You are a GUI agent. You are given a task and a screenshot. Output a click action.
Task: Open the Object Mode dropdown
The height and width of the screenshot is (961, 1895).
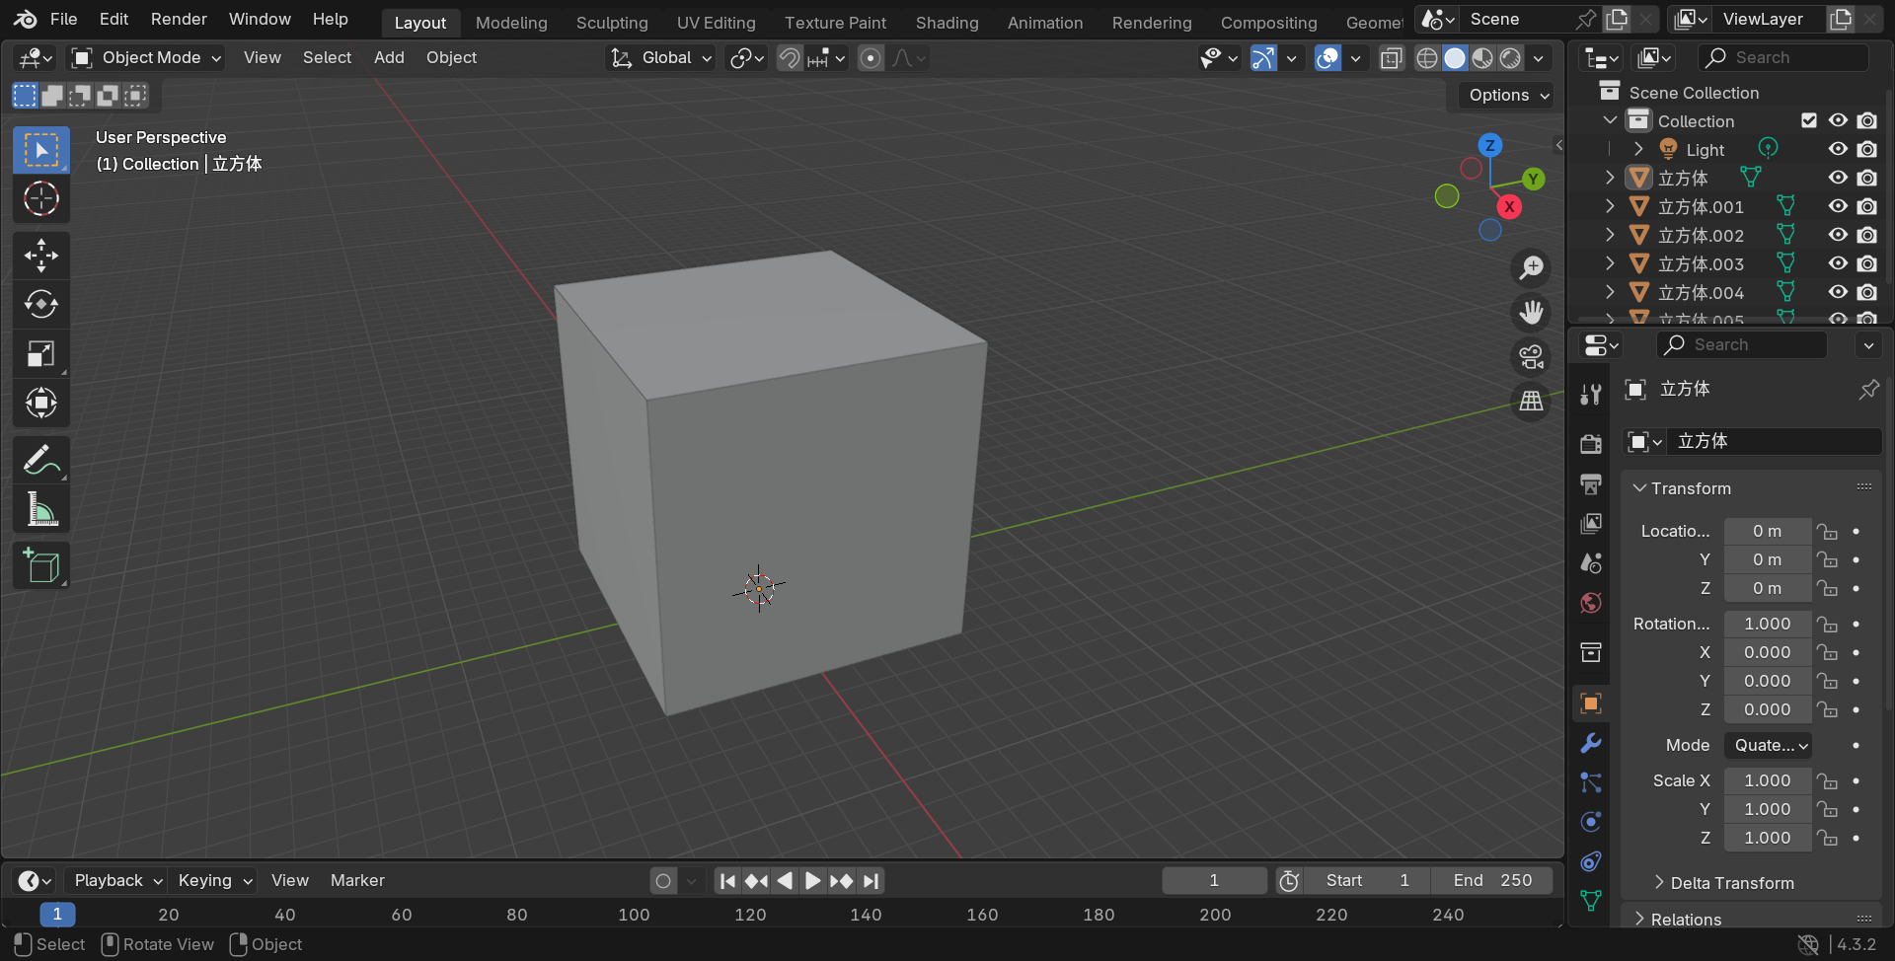point(144,57)
